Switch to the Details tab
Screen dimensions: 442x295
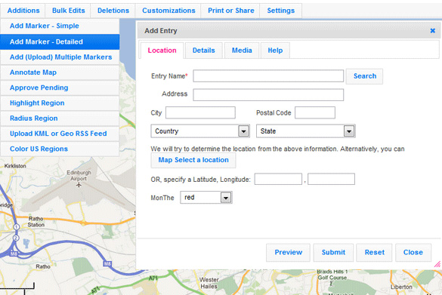(203, 51)
